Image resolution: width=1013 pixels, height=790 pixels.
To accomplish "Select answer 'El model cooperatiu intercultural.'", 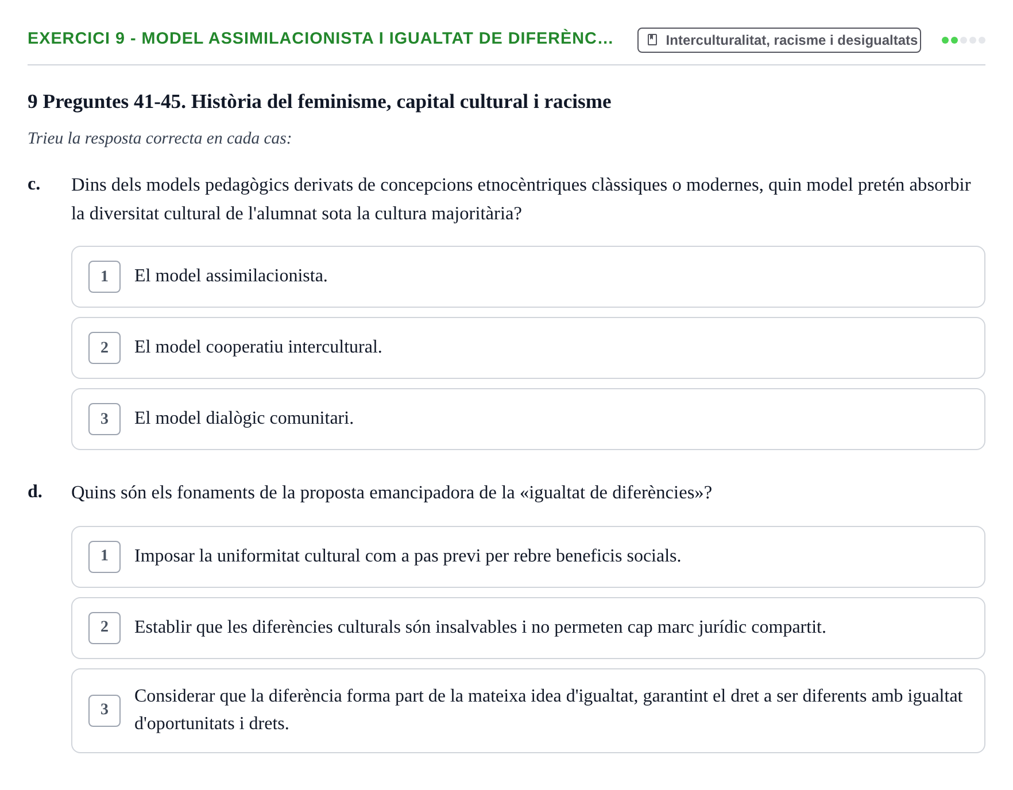I will (528, 348).
